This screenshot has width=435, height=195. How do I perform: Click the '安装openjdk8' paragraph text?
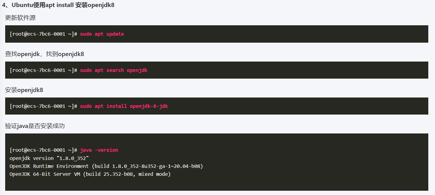(x=24, y=90)
